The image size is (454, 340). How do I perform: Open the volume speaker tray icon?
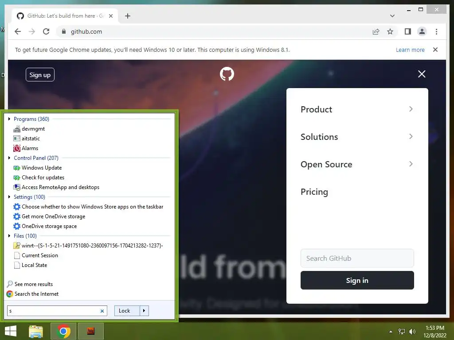[x=412, y=332]
